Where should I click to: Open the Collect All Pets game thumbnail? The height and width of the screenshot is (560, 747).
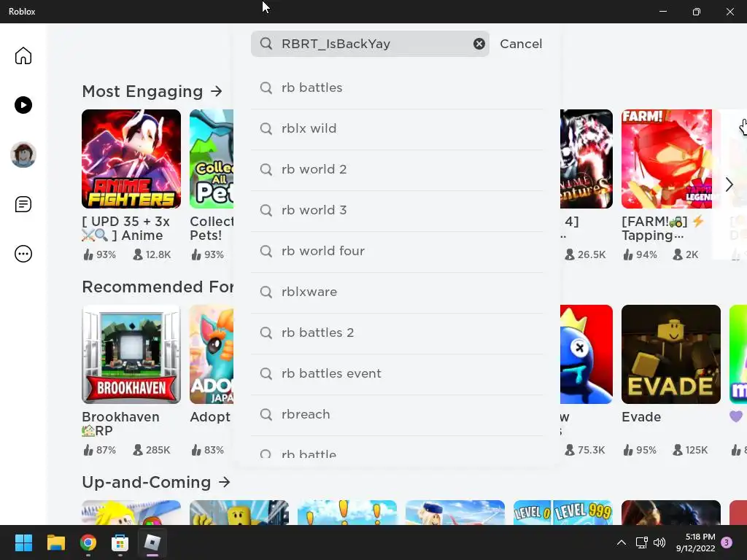(x=212, y=159)
